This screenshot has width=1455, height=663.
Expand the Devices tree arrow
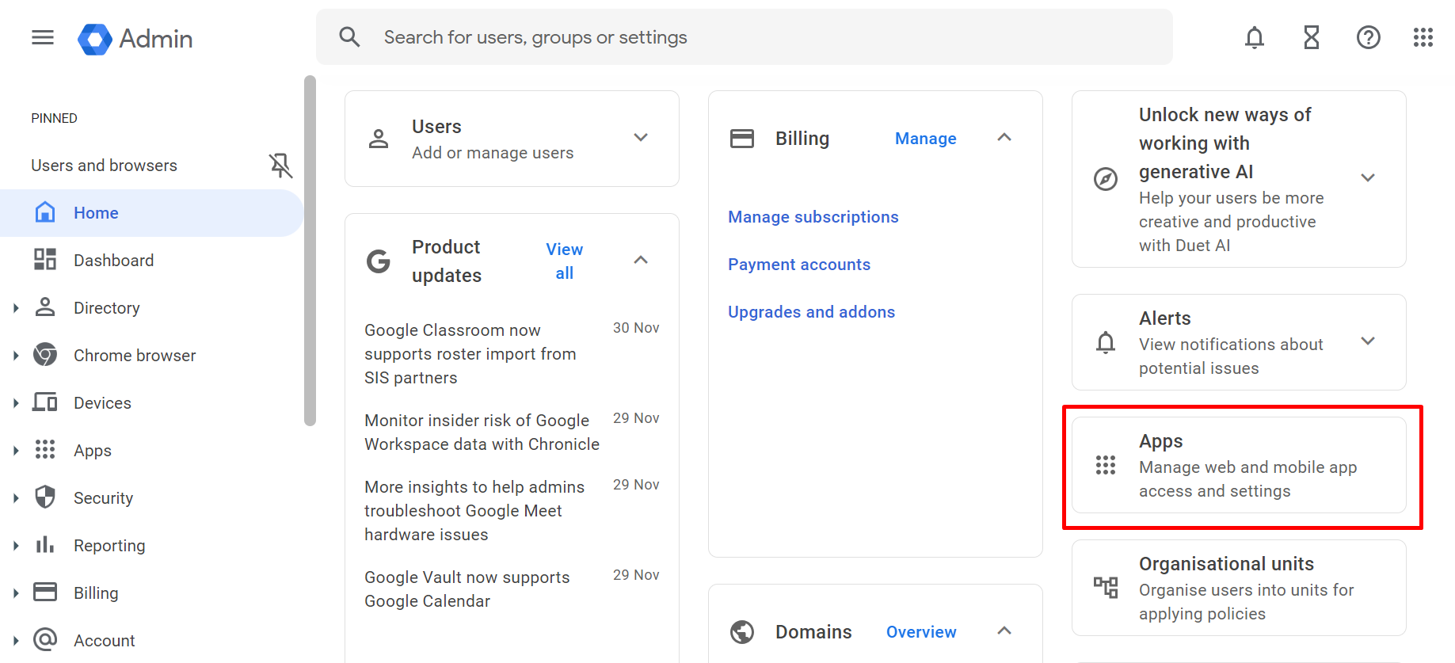coord(16,403)
